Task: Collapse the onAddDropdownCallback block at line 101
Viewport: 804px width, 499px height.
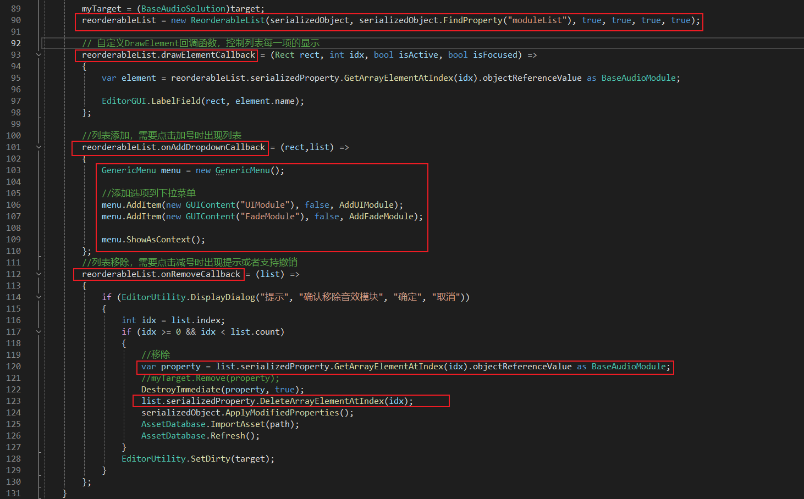Action: pyautogui.click(x=38, y=147)
